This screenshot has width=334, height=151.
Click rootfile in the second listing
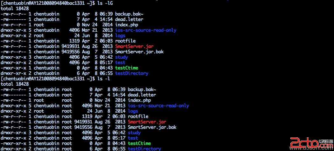(x=138, y=116)
